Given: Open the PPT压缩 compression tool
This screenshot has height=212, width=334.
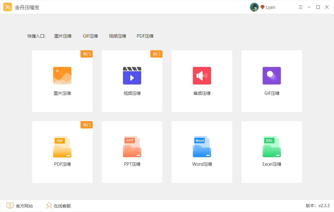Looking at the screenshot, I should (x=132, y=152).
